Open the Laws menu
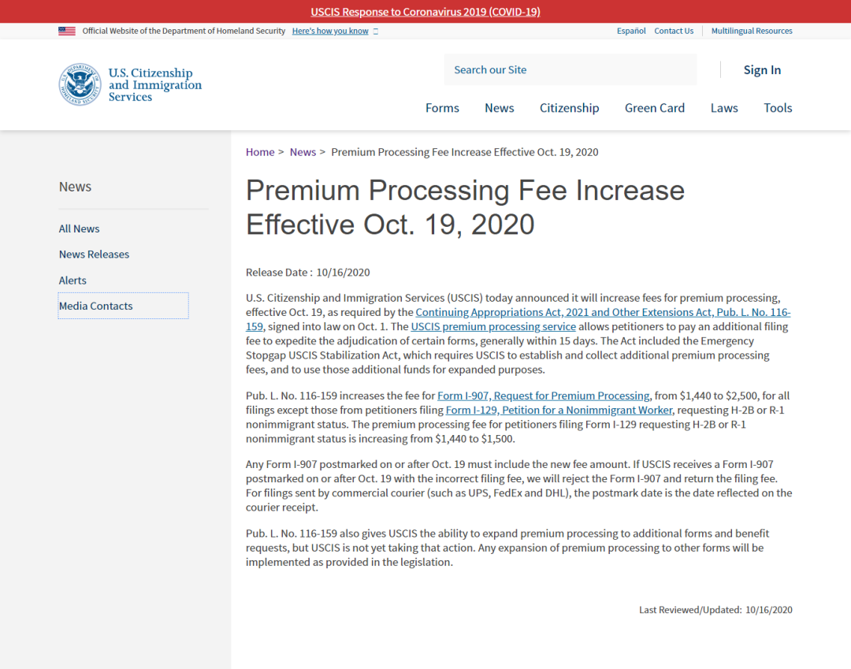 click(x=724, y=108)
